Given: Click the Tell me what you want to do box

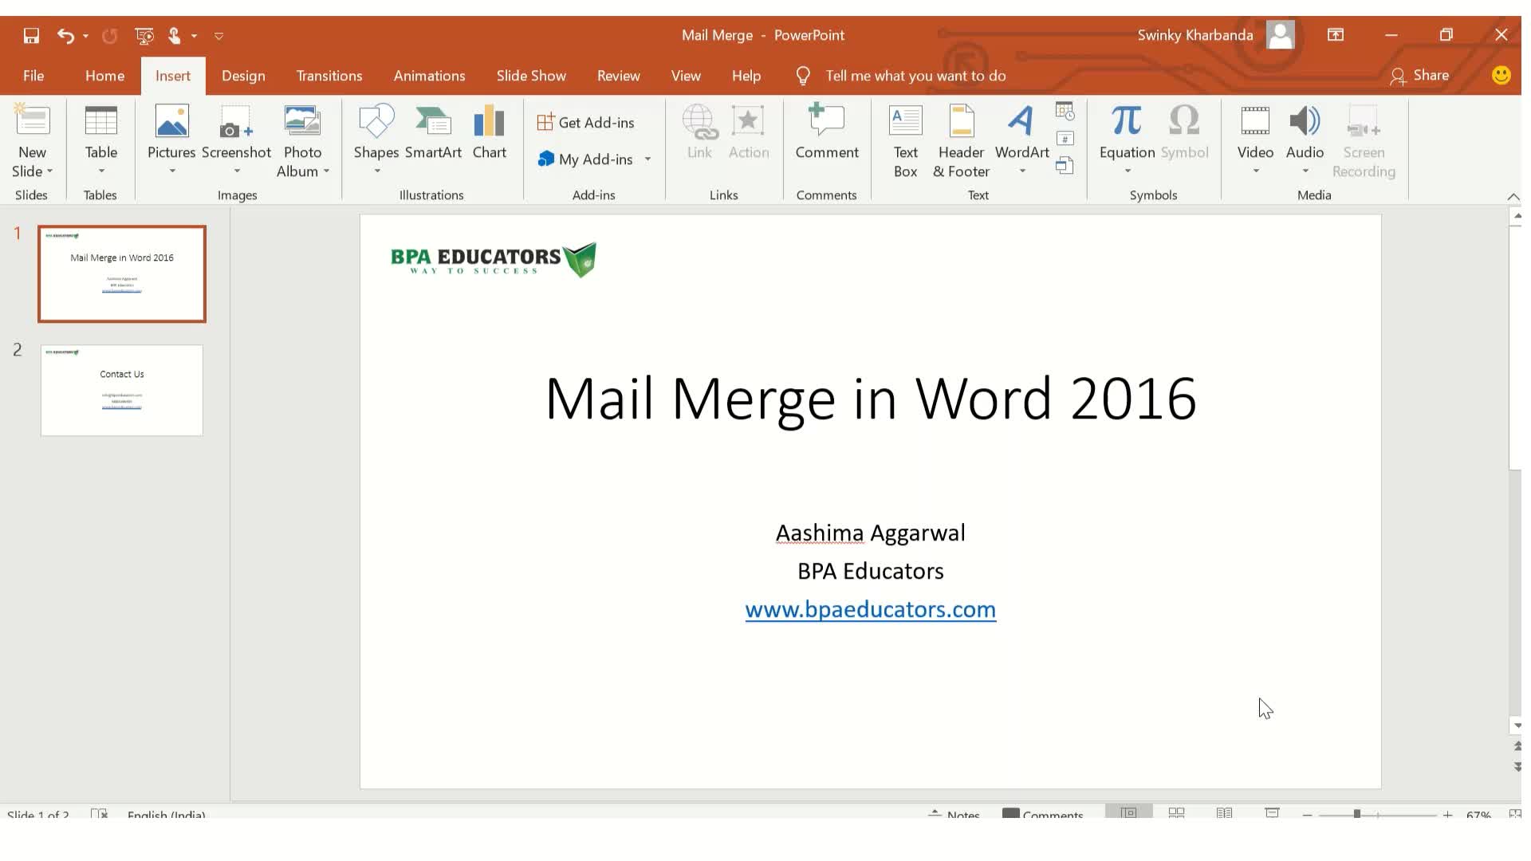Looking at the screenshot, I should (x=915, y=76).
